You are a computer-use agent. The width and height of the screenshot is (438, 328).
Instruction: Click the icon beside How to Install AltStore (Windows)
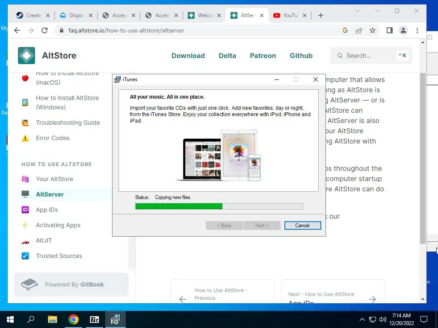pyautogui.click(x=25, y=102)
